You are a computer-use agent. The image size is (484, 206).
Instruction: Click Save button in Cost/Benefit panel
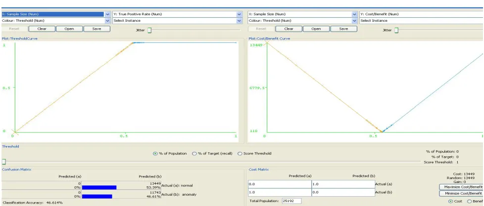click(x=343, y=29)
